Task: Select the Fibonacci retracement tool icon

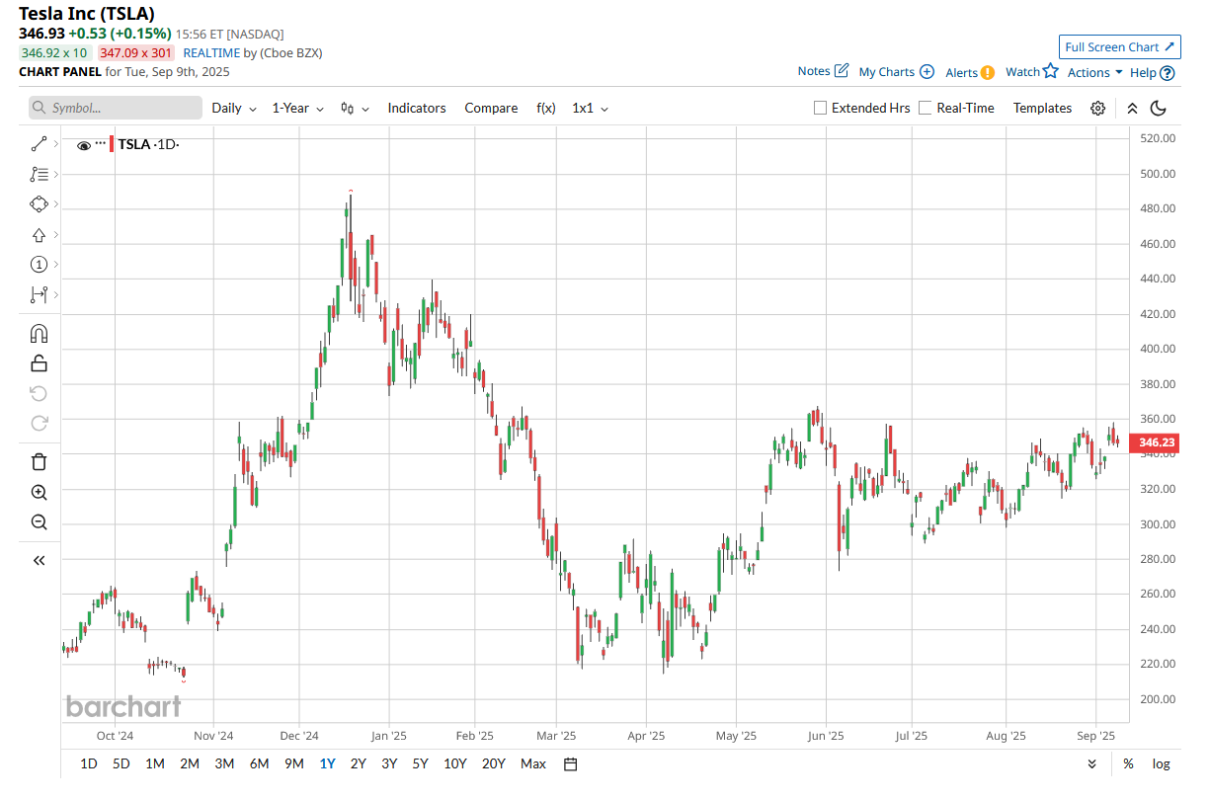Action: click(x=39, y=174)
